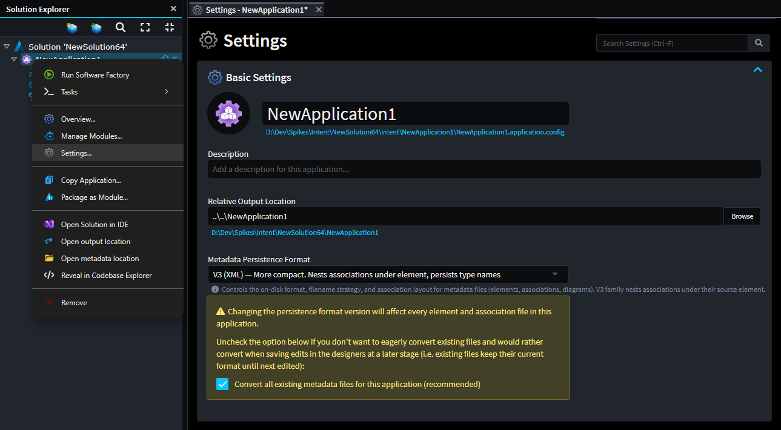Click the Relative Output Location field
Viewport: 781px width, 430px height.
pyautogui.click(x=466, y=216)
